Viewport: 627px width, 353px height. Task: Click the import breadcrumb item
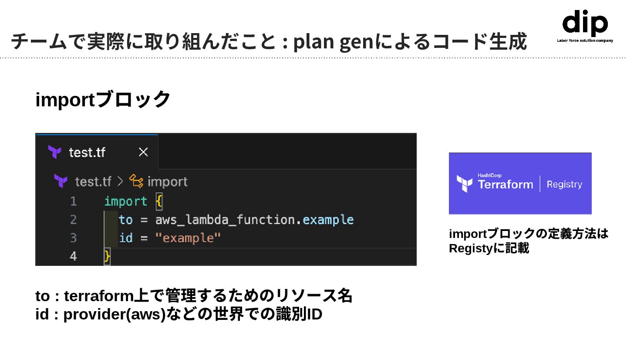tap(168, 181)
